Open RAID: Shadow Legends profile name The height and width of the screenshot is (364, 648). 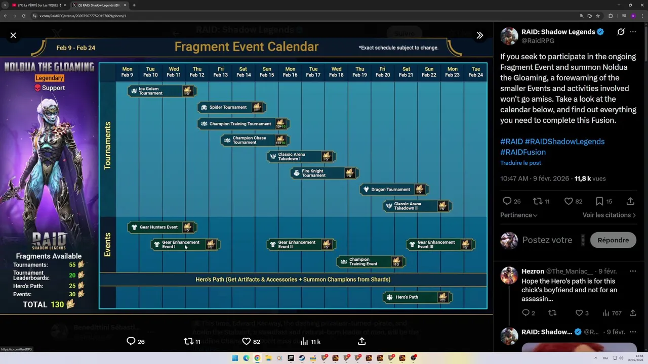pyautogui.click(x=558, y=32)
